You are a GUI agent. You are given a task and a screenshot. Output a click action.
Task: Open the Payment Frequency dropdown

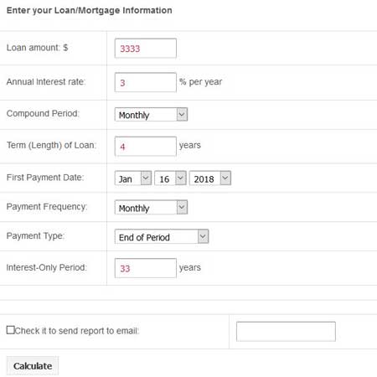tap(151, 208)
